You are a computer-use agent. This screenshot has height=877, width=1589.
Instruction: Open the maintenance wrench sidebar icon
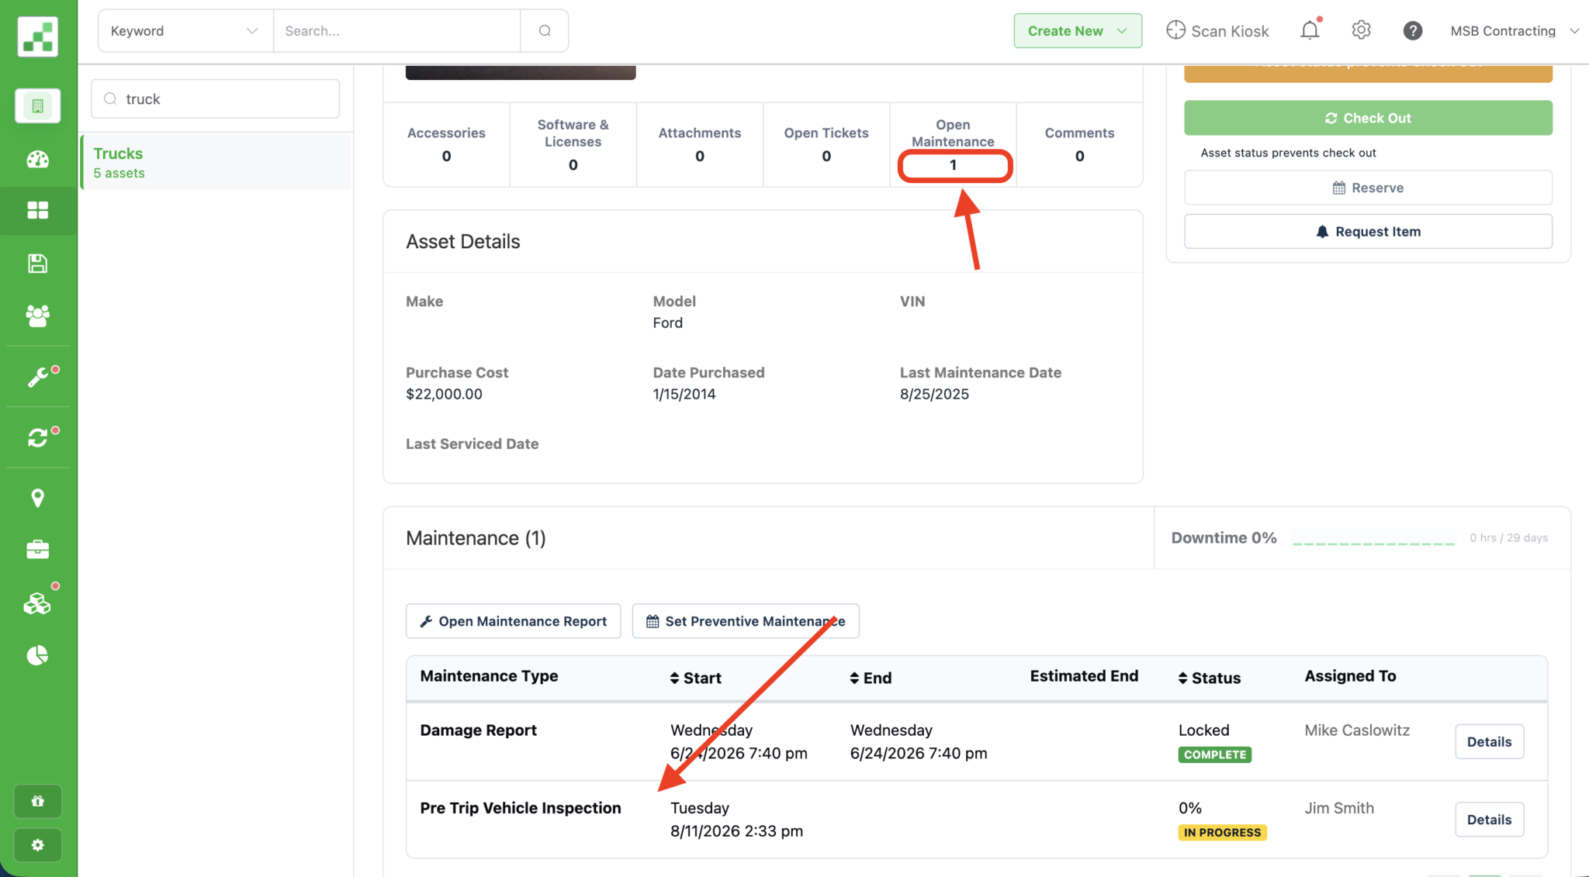click(x=37, y=377)
